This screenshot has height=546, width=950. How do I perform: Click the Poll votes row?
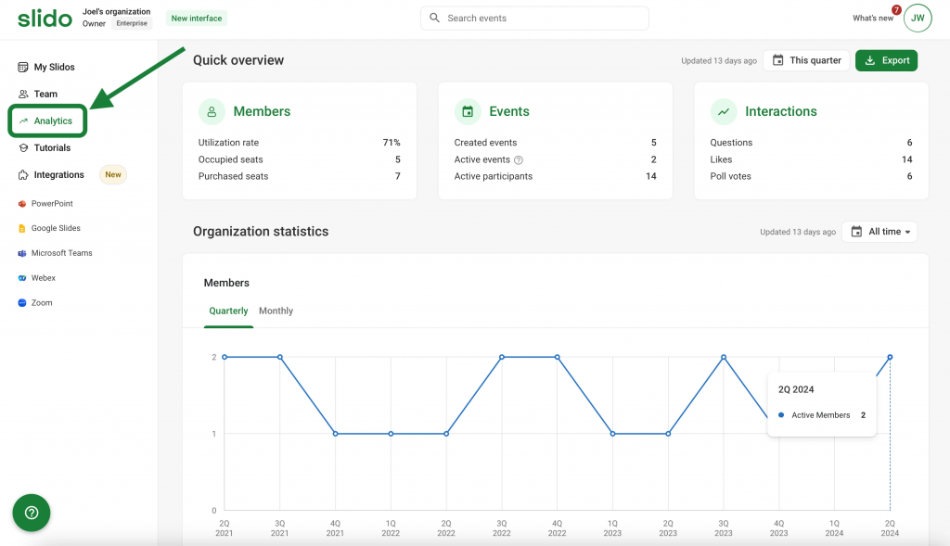tap(811, 176)
